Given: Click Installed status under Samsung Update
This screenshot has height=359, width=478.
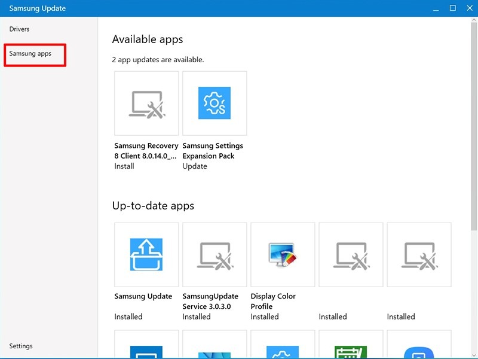Looking at the screenshot, I should click(x=128, y=317).
